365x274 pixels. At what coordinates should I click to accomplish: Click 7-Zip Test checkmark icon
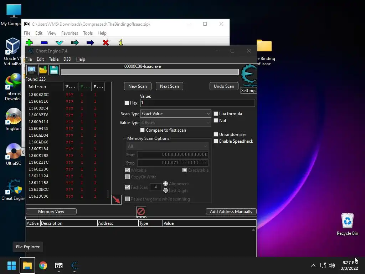(60, 43)
